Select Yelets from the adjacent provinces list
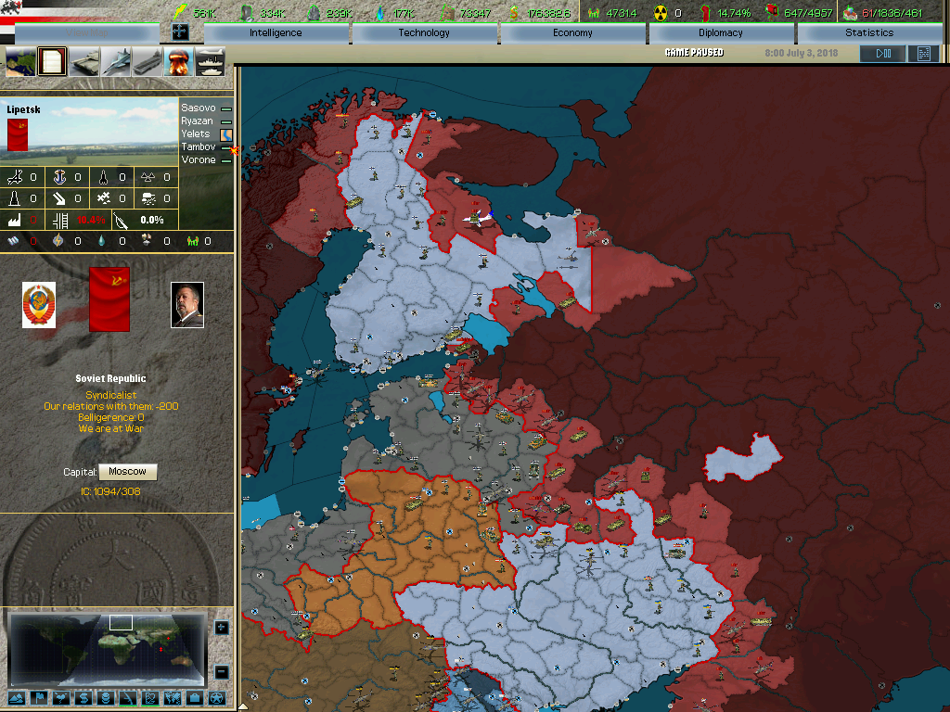Image resolution: width=950 pixels, height=712 pixels. [x=199, y=134]
